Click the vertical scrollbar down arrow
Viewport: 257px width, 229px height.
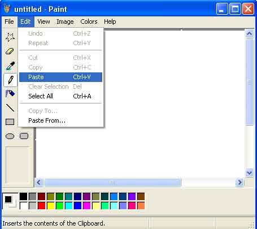click(249, 172)
